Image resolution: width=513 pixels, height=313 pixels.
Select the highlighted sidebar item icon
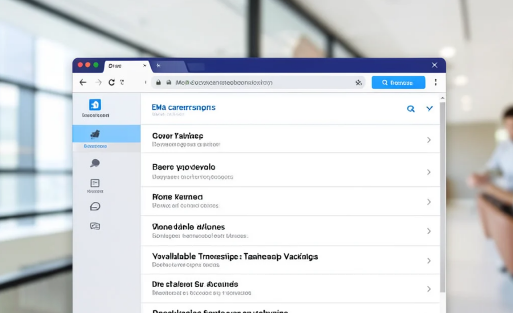(x=95, y=134)
